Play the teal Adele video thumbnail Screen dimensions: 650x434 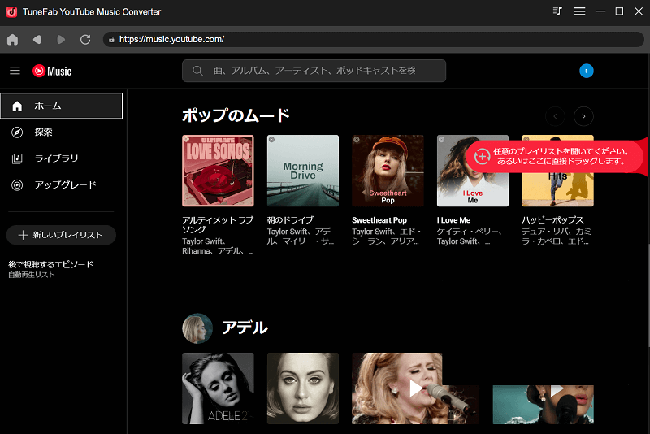(x=543, y=405)
